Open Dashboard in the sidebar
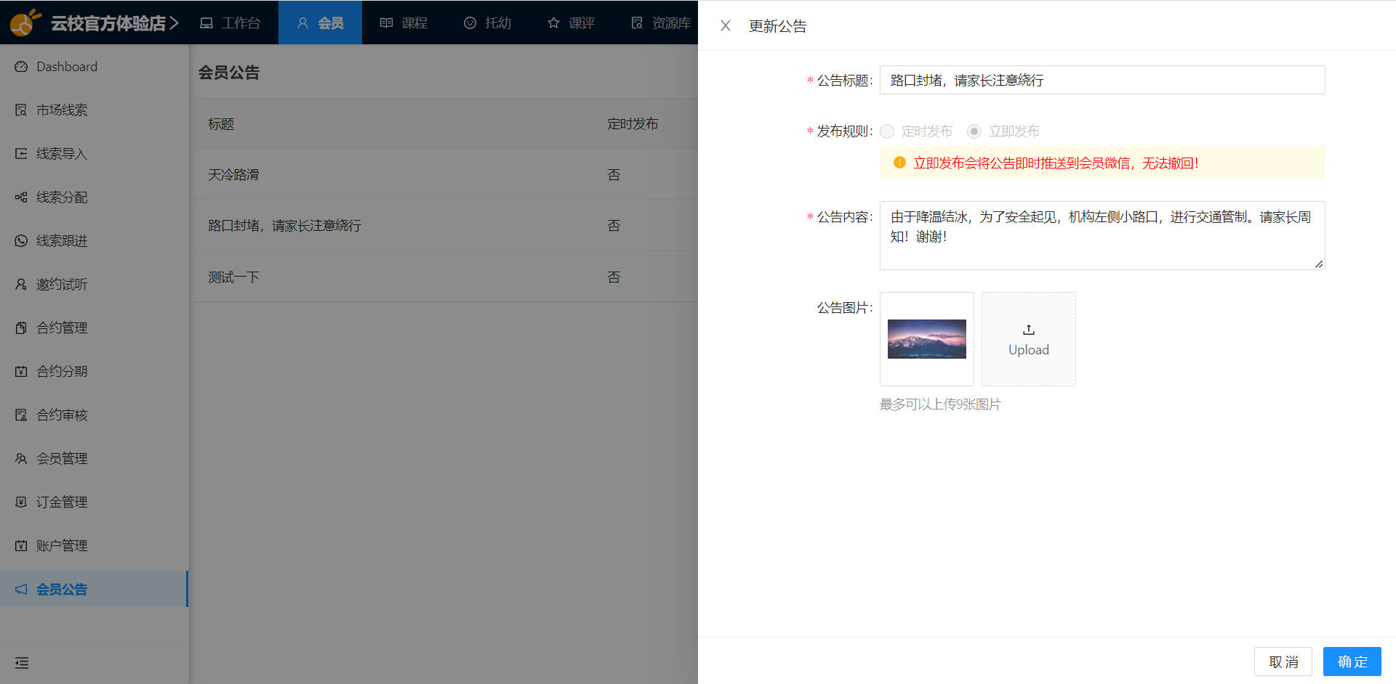This screenshot has height=684, width=1396. 94,67
